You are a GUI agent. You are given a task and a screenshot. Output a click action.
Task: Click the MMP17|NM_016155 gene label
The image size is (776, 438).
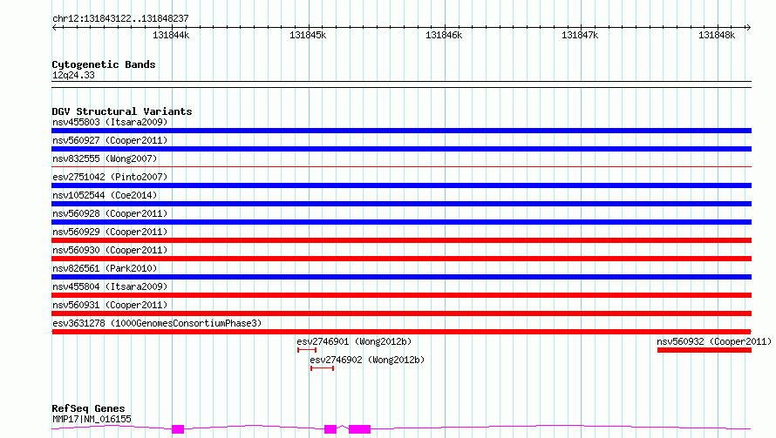coord(92,419)
